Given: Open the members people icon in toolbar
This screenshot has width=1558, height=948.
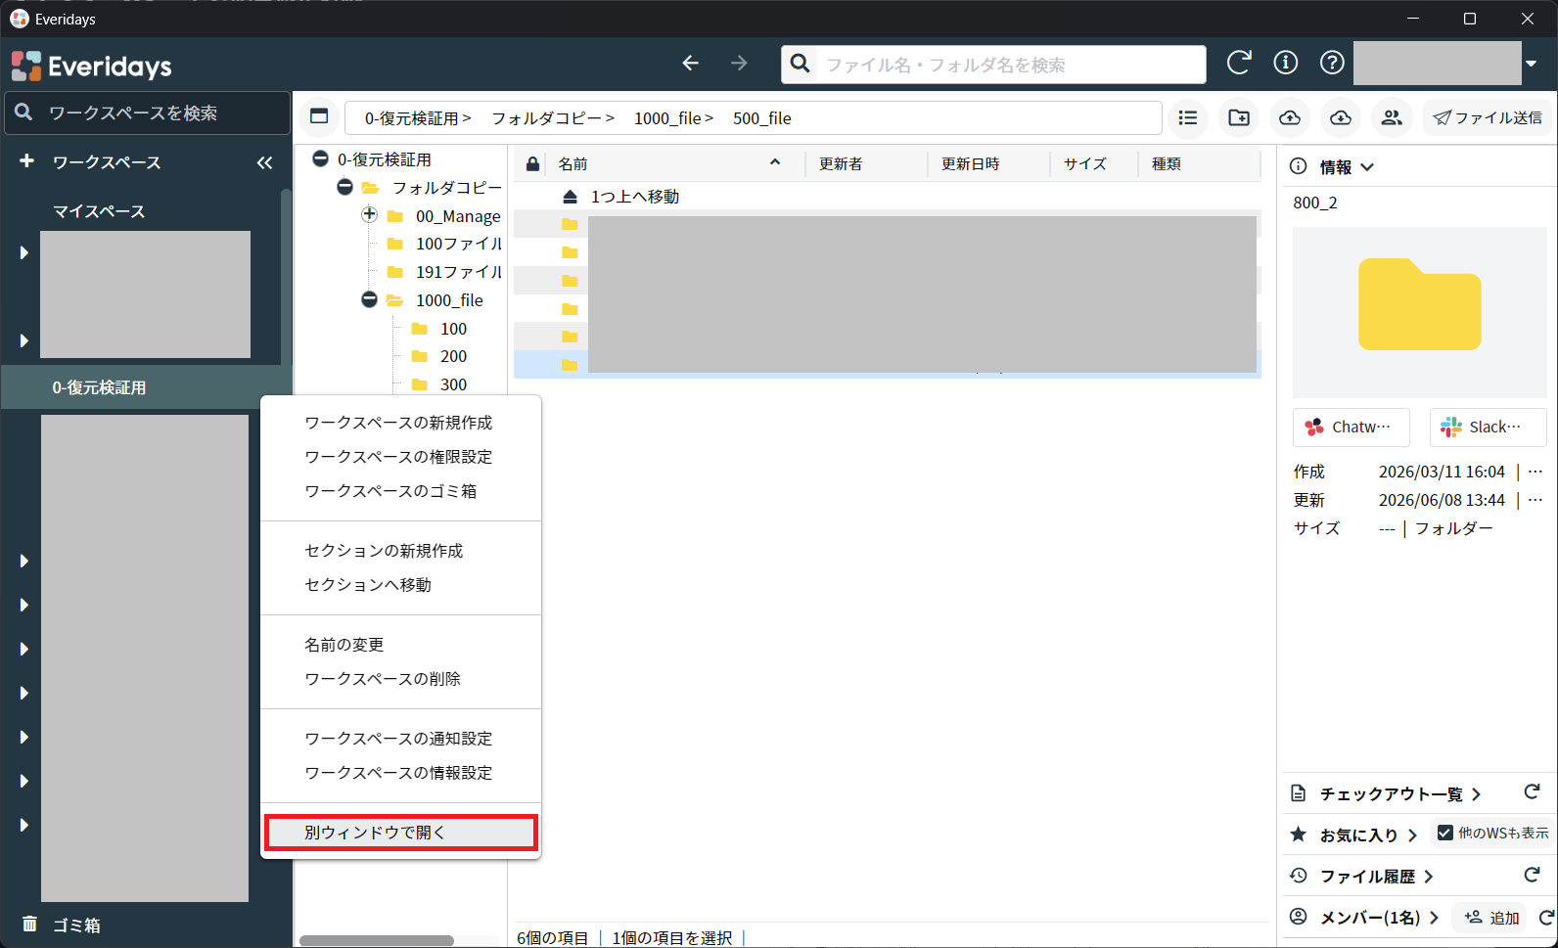Looking at the screenshot, I should tap(1392, 117).
